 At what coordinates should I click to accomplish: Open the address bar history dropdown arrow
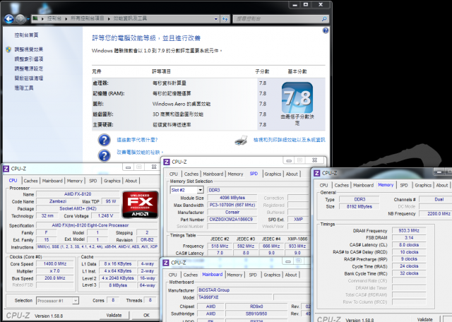(216, 19)
